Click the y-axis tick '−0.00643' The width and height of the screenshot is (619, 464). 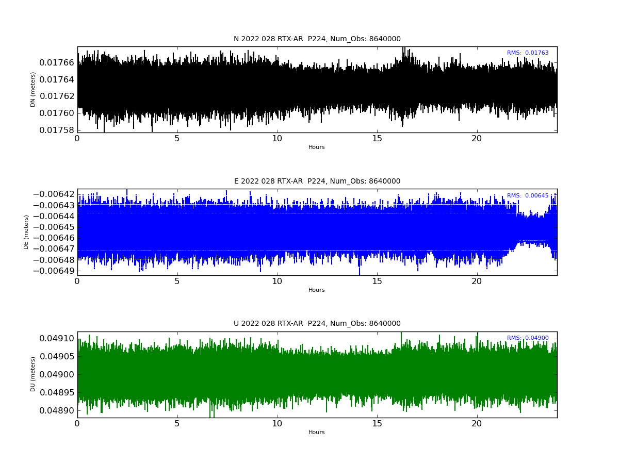54,205
